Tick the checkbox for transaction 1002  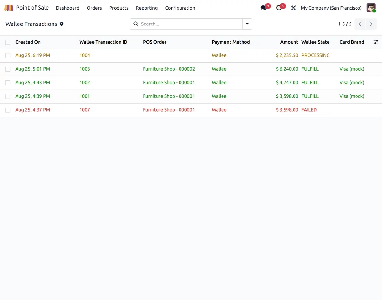[8, 83]
